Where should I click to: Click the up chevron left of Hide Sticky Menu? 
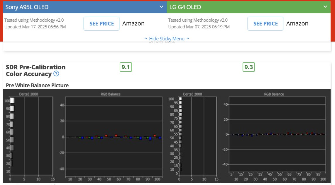[146, 39]
